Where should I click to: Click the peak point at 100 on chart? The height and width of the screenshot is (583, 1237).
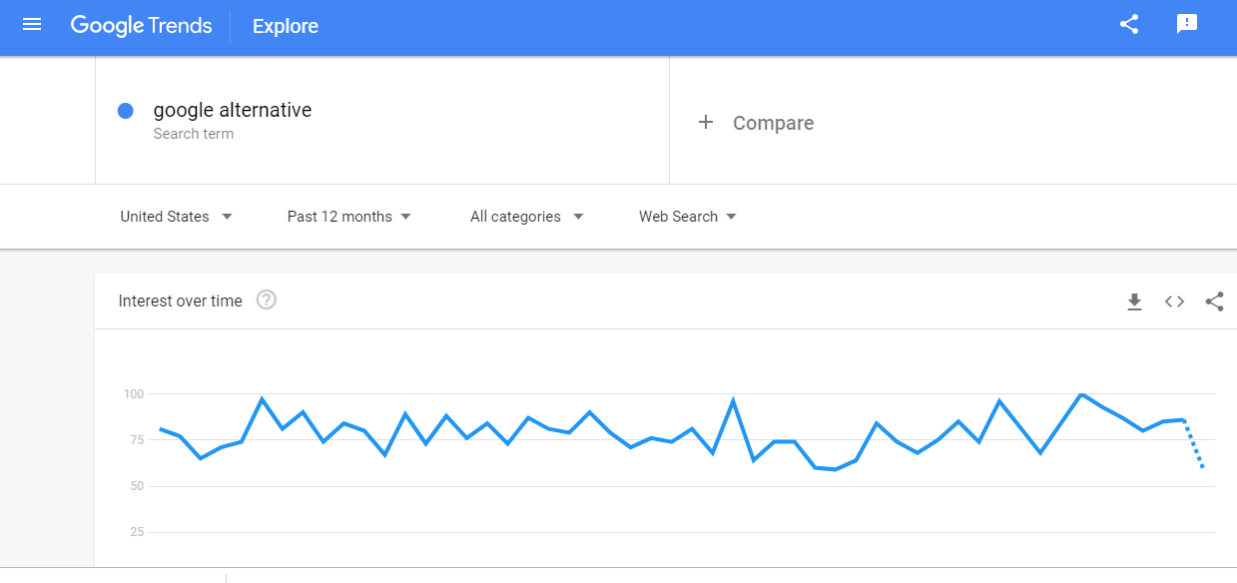(1081, 394)
